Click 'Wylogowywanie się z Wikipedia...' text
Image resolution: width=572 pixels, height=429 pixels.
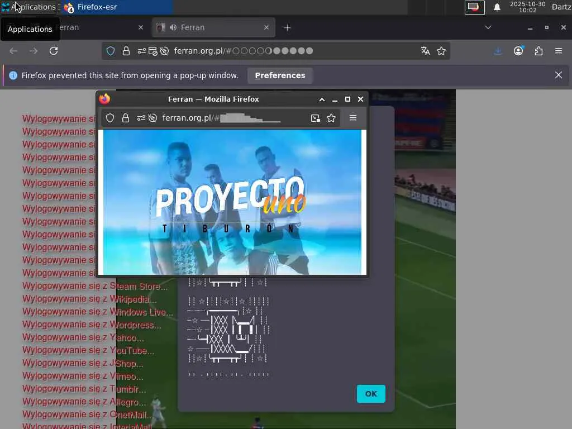(89, 299)
